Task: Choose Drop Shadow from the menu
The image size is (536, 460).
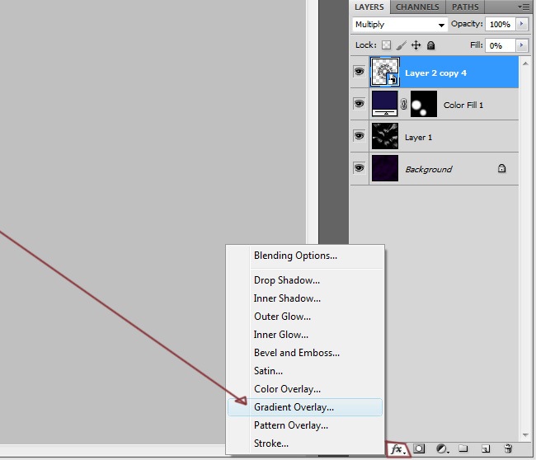Action: click(x=305, y=280)
